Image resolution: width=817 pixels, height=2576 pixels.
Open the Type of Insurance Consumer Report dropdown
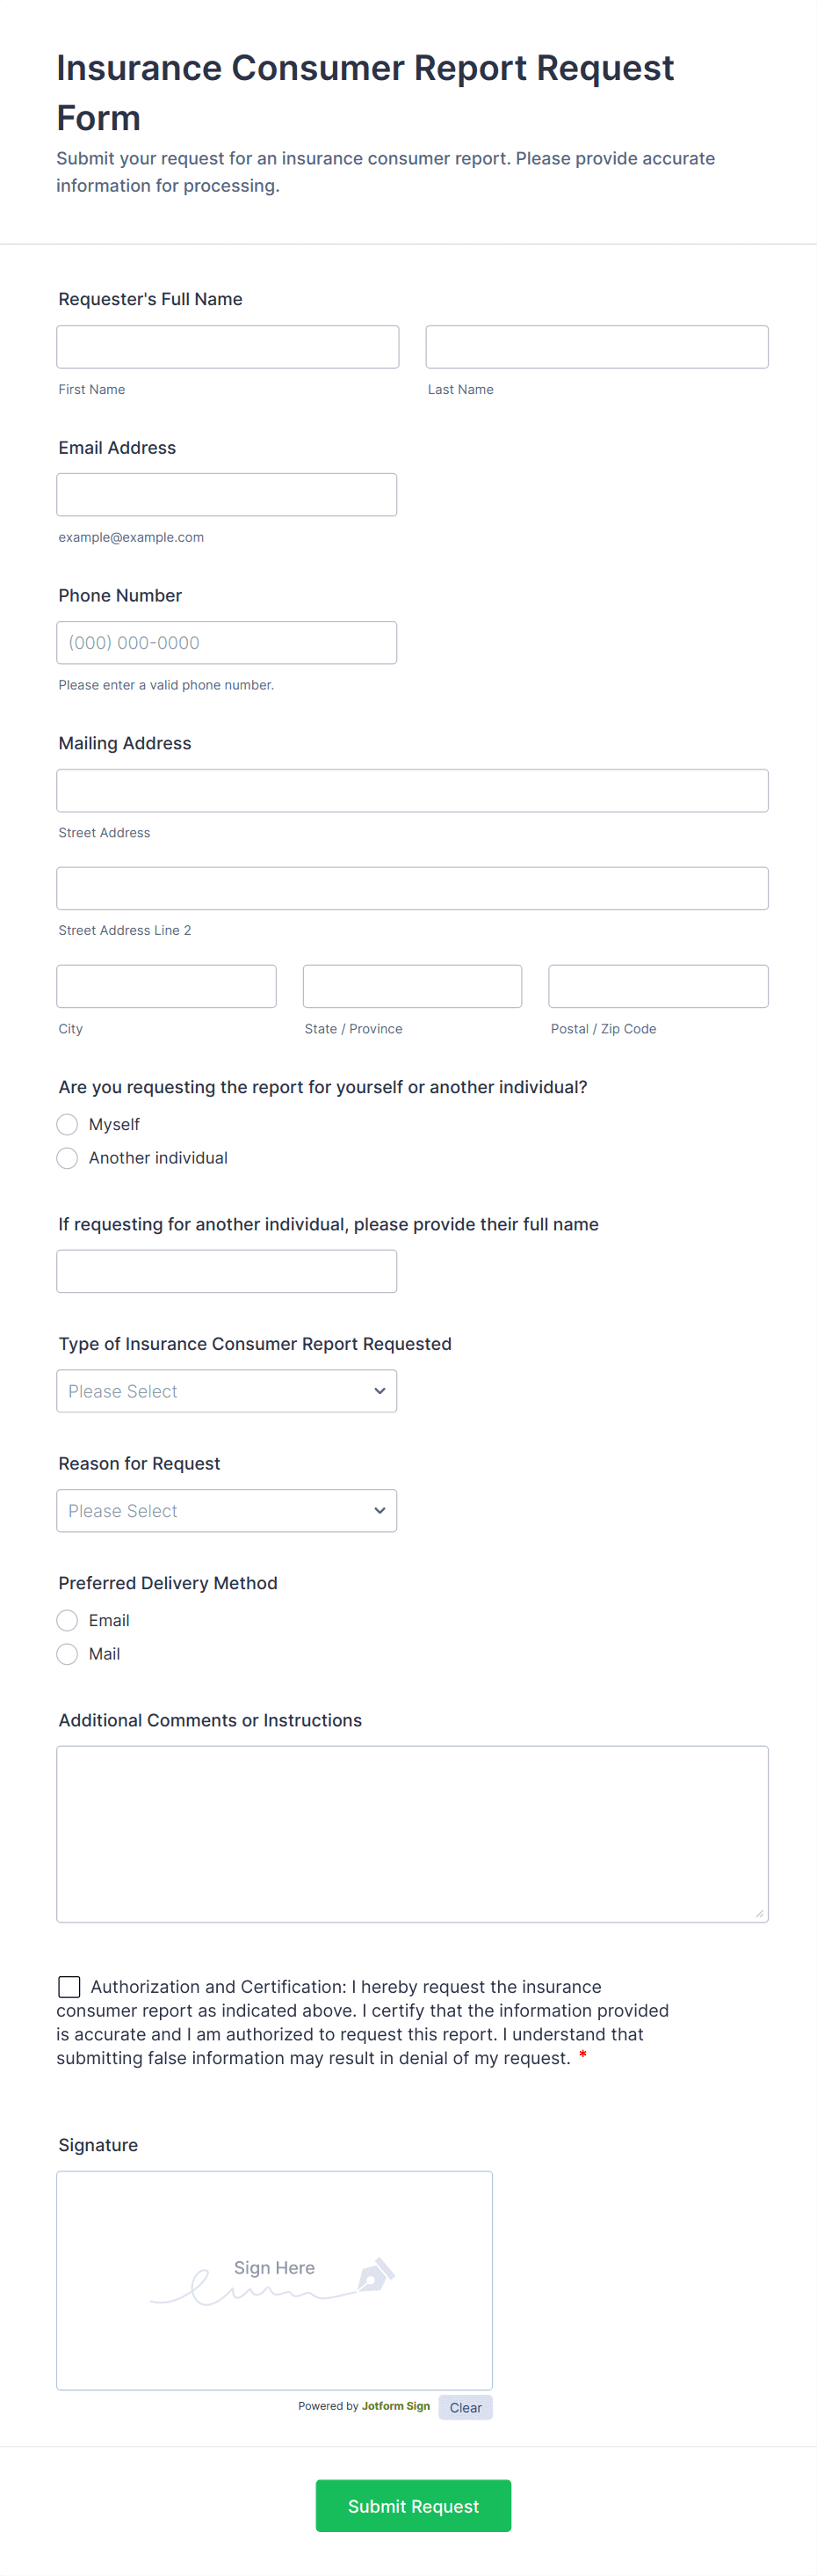[x=226, y=1391]
